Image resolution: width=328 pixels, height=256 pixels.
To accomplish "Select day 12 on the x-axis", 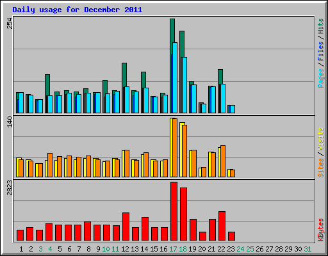I will tap(125, 249).
